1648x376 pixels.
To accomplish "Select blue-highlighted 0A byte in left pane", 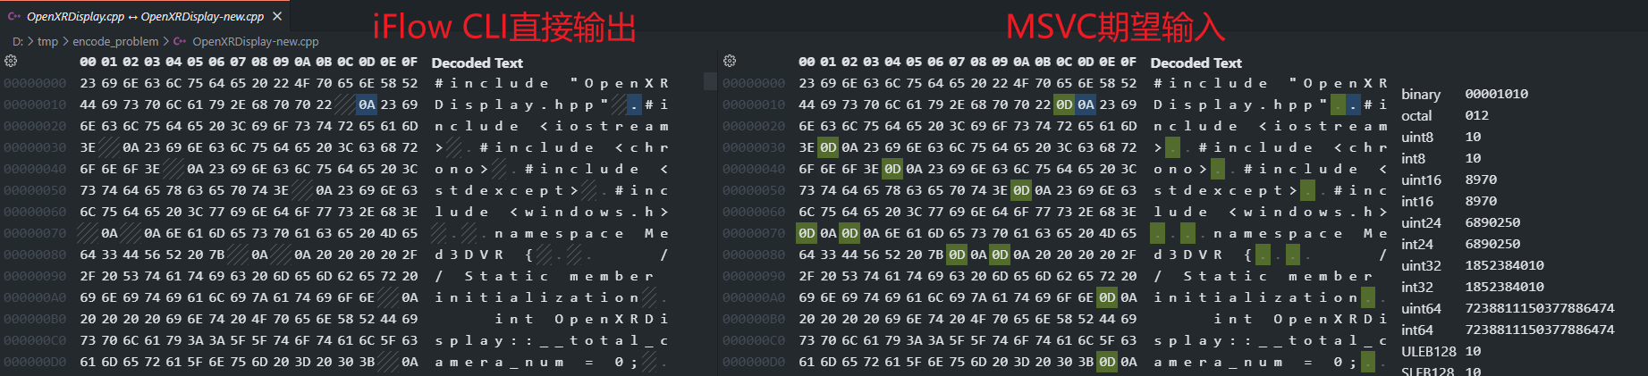I will point(367,104).
